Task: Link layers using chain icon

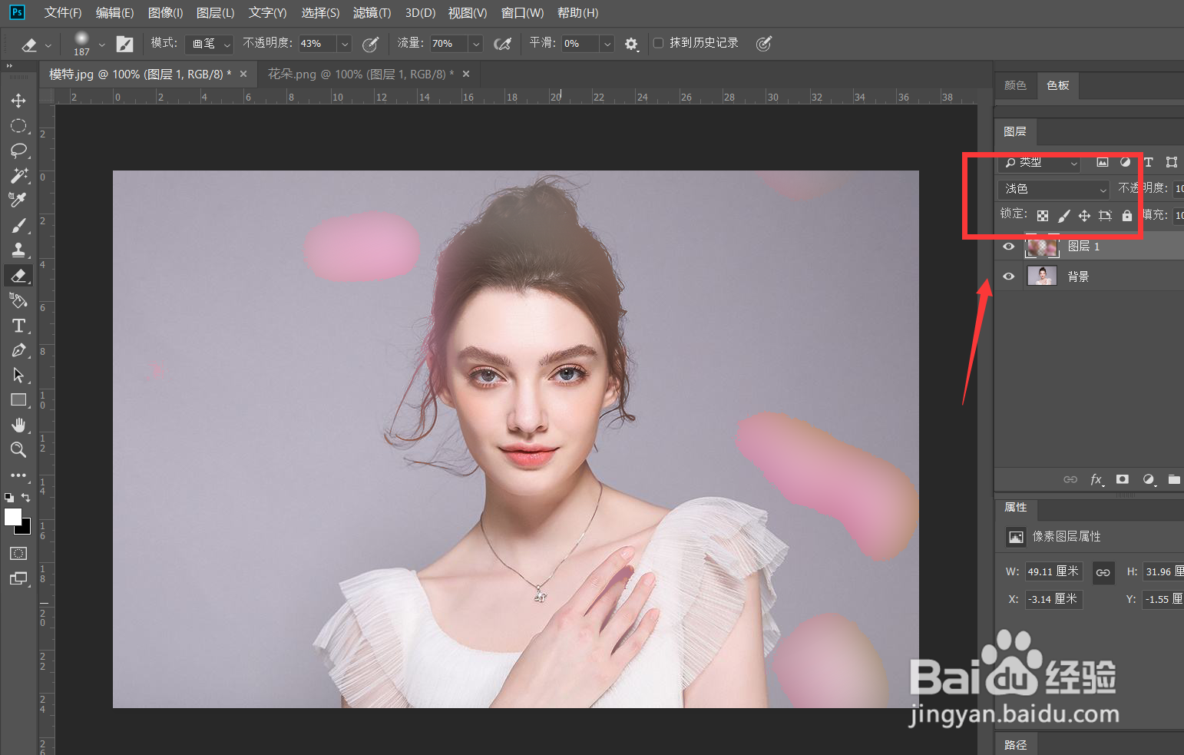Action: tap(1070, 479)
